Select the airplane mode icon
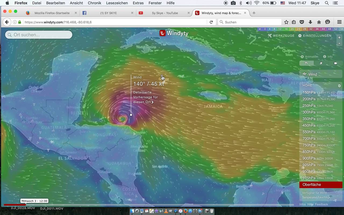The width and height of the screenshot is (344, 215). tap(321, 63)
